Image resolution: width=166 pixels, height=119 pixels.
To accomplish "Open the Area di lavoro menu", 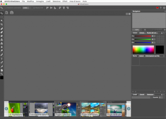I will pos(75,1).
